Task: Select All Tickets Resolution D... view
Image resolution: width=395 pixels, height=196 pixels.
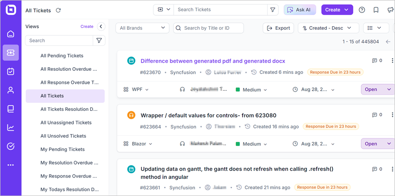Action: pos(65,109)
